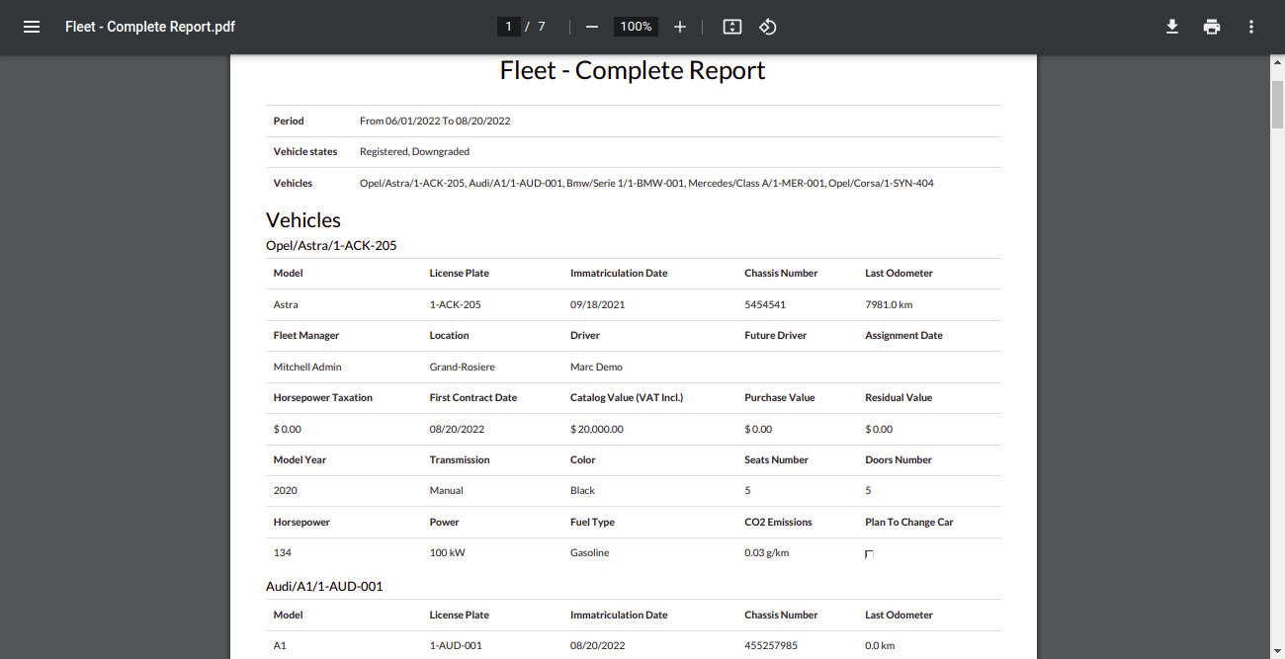Click the vertical scrollbar thumb

1276,104
